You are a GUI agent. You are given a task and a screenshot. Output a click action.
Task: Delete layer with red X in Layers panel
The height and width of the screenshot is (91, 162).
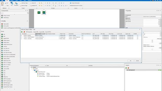[128, 68]
